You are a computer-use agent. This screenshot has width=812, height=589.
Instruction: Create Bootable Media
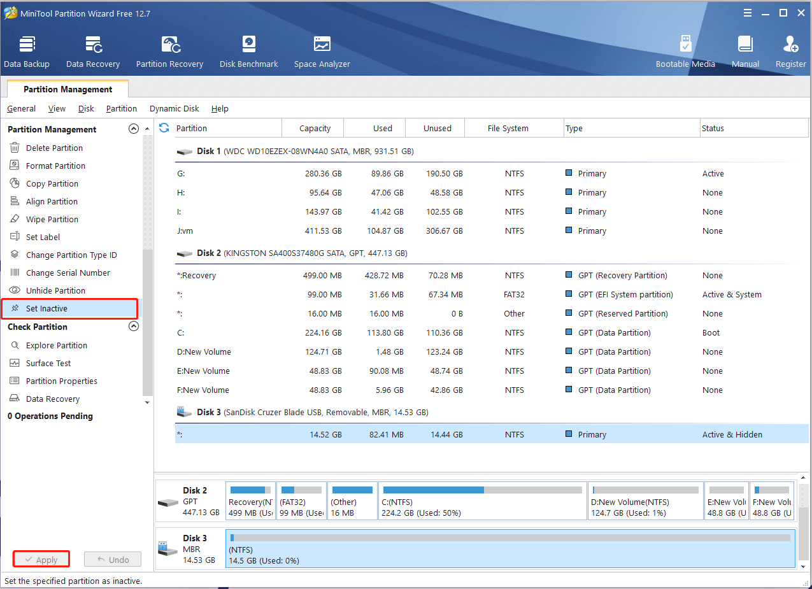(685, 52)
